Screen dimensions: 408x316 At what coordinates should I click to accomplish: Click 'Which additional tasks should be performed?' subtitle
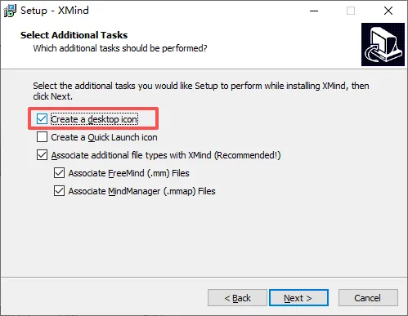point(120,48)
